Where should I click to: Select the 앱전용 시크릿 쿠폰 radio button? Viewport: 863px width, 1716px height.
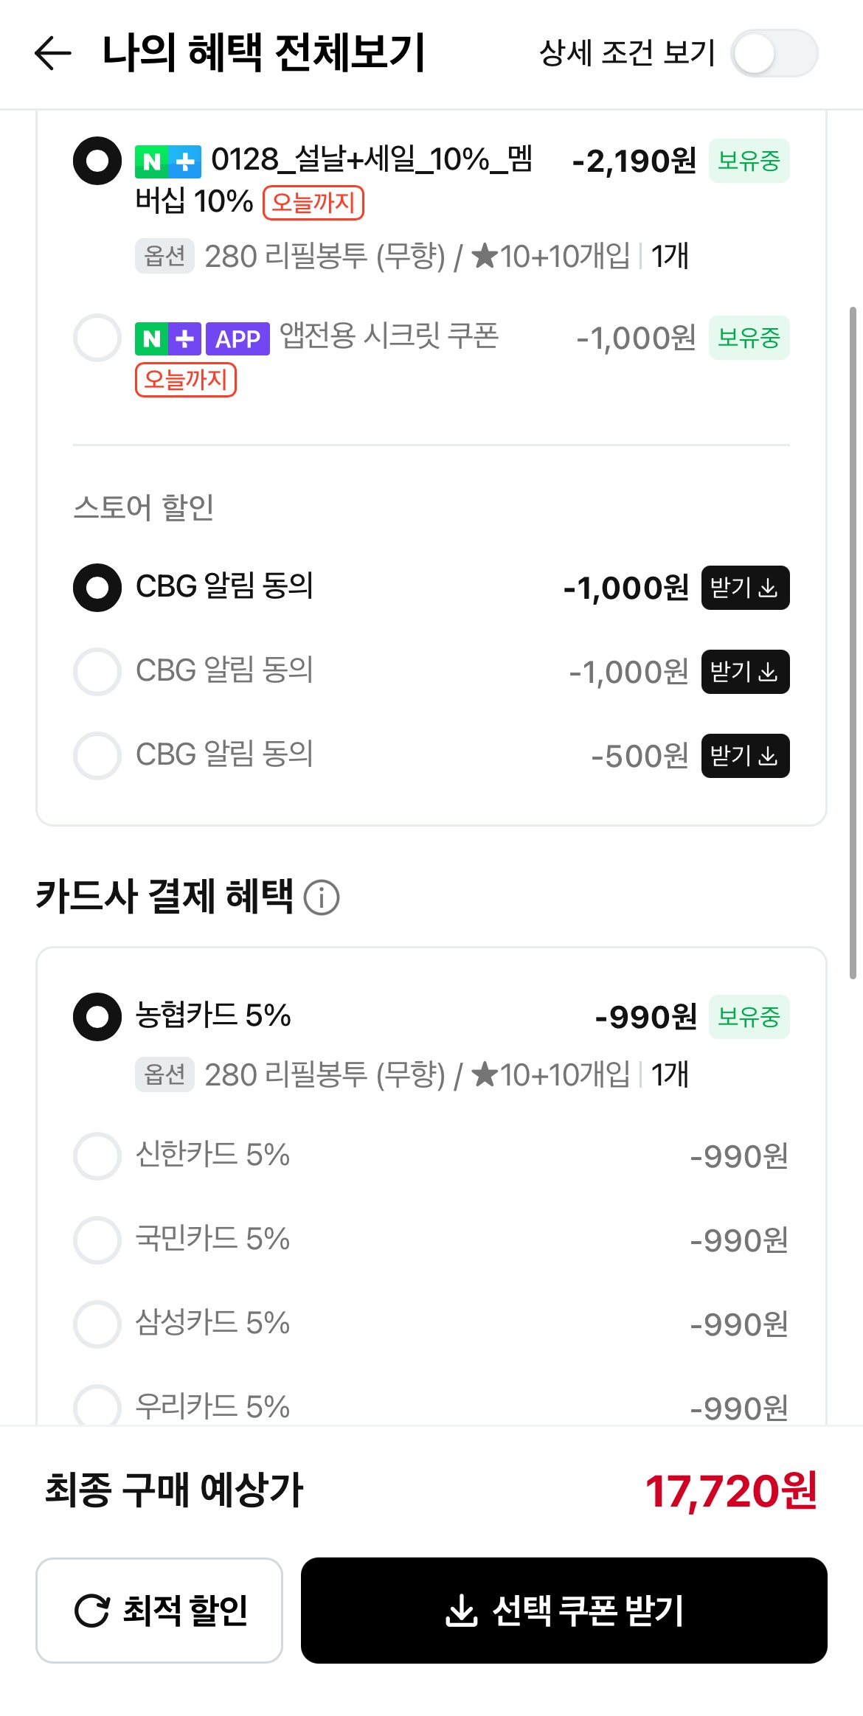[x=97, y=338]
